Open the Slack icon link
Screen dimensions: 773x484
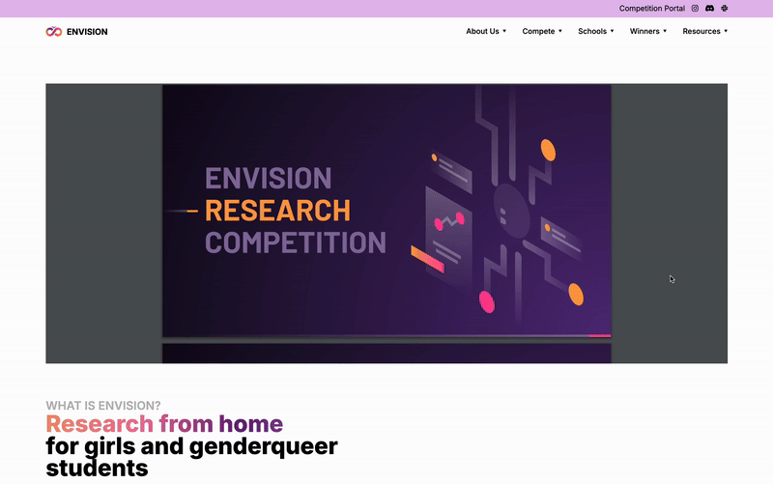(724, 9)
